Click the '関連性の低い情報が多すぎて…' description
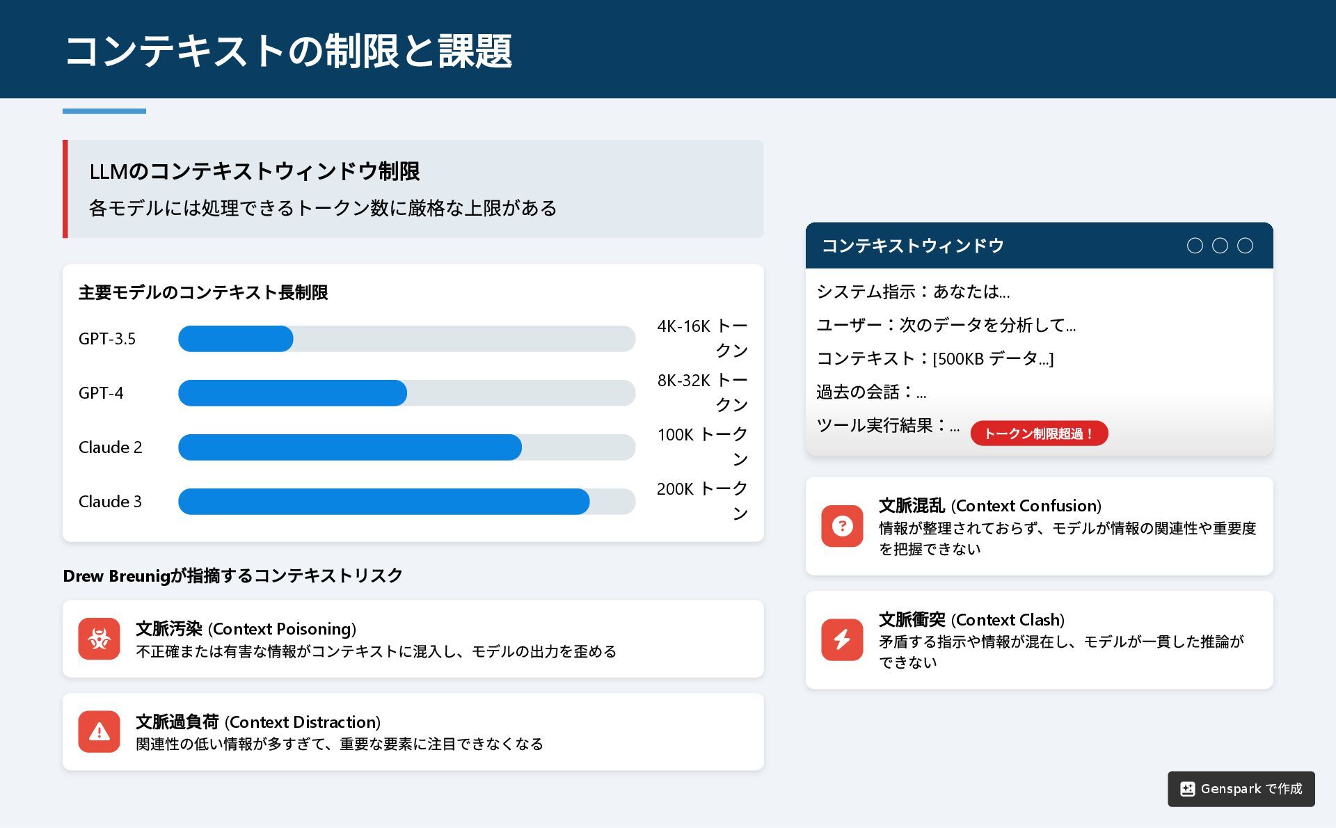 340,745
